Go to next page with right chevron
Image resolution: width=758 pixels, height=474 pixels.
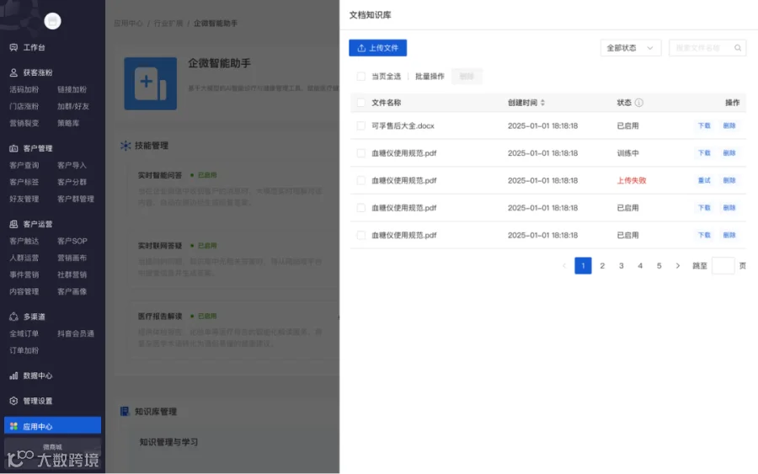click(x=678, y=266)
